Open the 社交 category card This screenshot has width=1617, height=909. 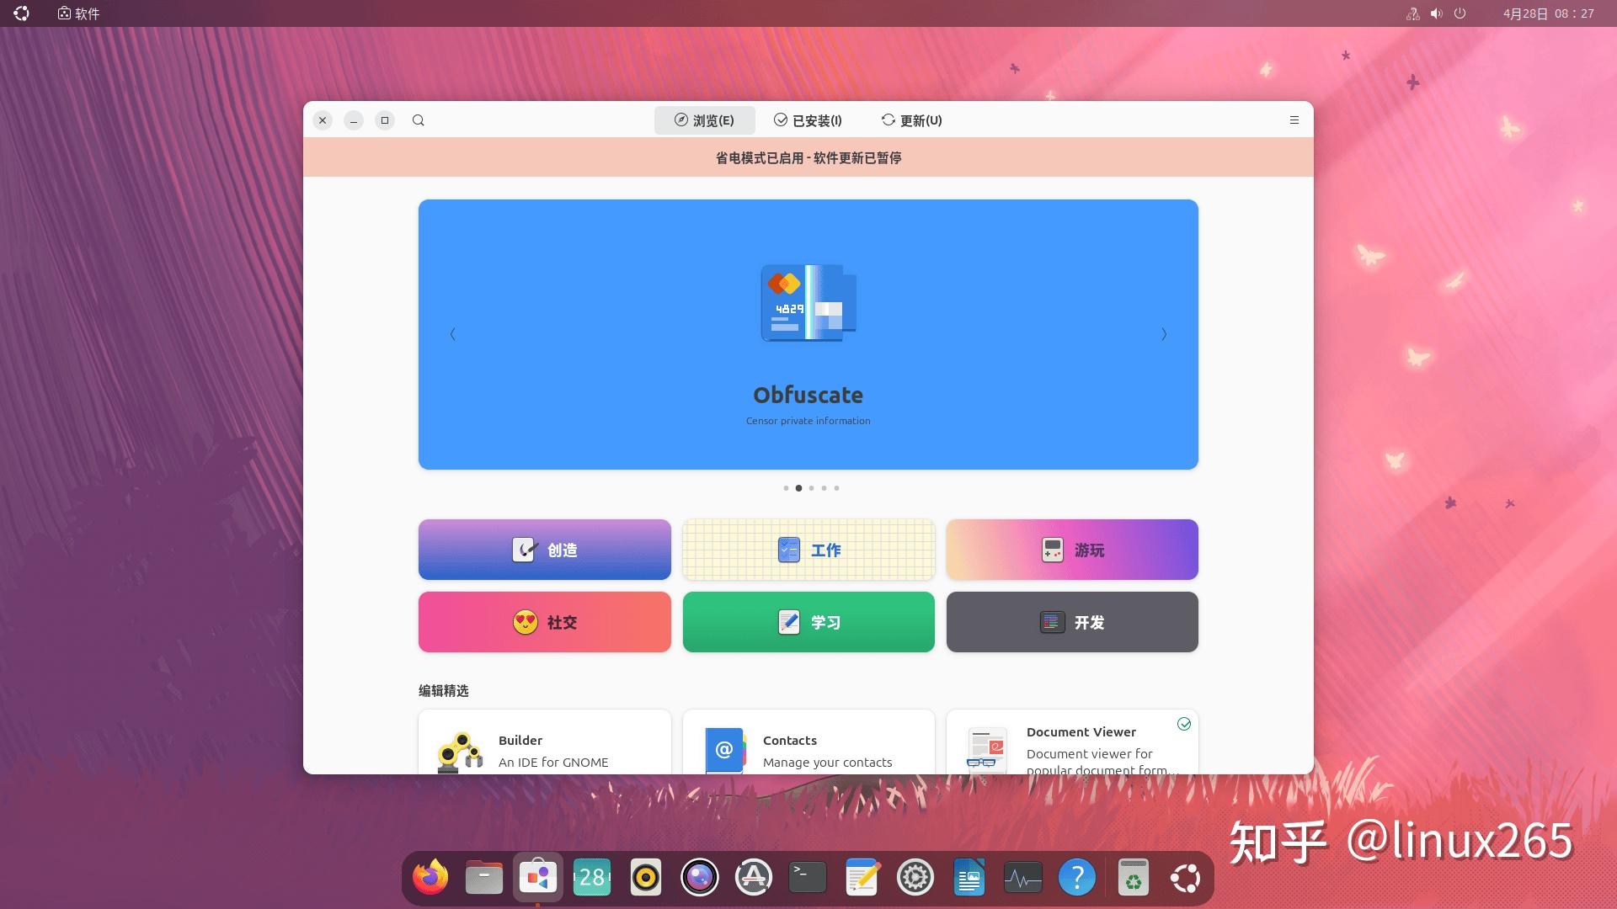click(544, 622)
